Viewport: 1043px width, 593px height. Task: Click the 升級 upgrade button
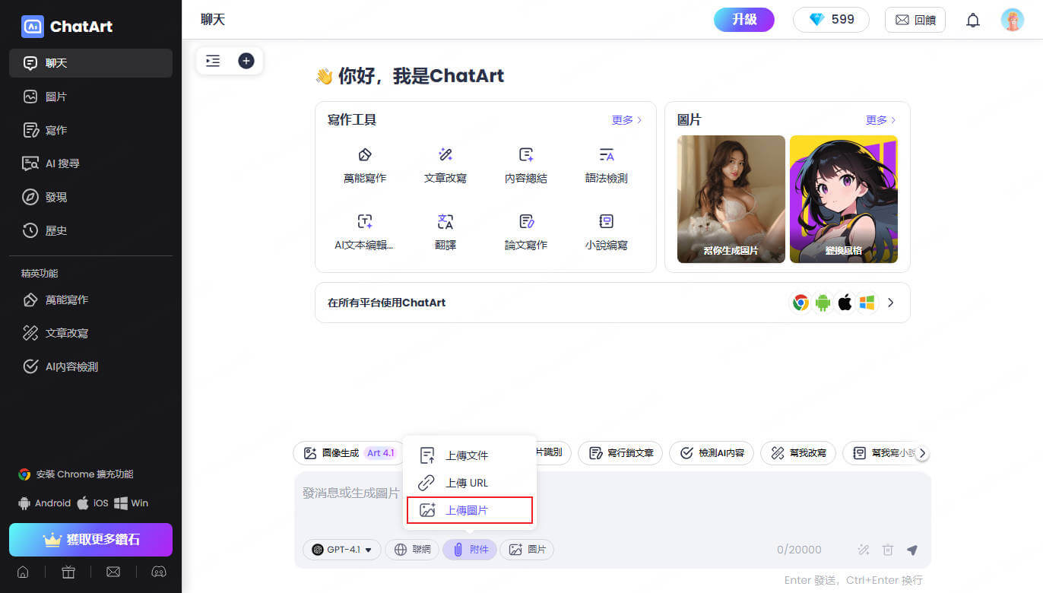[x=744, y=20]
